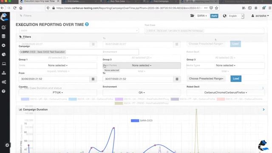272x153 pixels.
Task: Open Group 3 None selected dropdown
Action: pyautogui.click(x=226, y=65)
